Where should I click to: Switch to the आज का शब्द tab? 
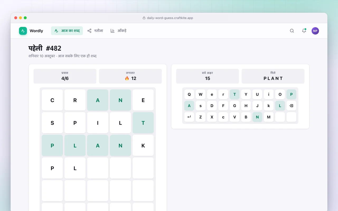(x=67, y=31)
